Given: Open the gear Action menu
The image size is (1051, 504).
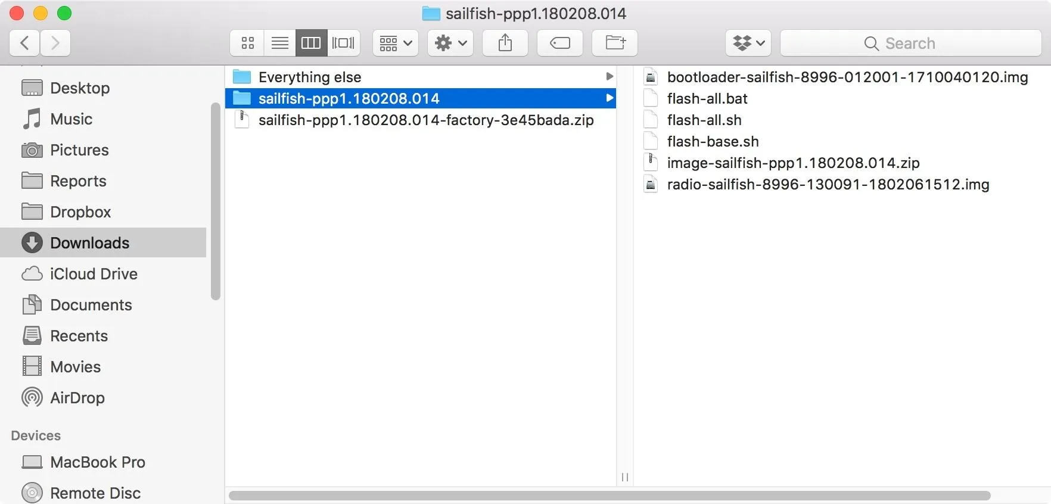Looking at the screenshot, I should (x=450, y=43).
